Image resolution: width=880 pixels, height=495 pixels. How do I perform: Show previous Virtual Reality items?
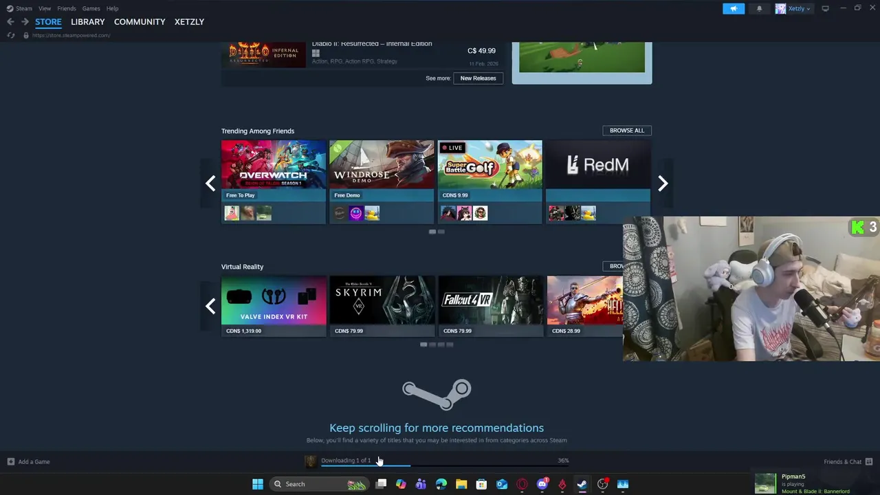pyautogui.click(x=210, y=306)
